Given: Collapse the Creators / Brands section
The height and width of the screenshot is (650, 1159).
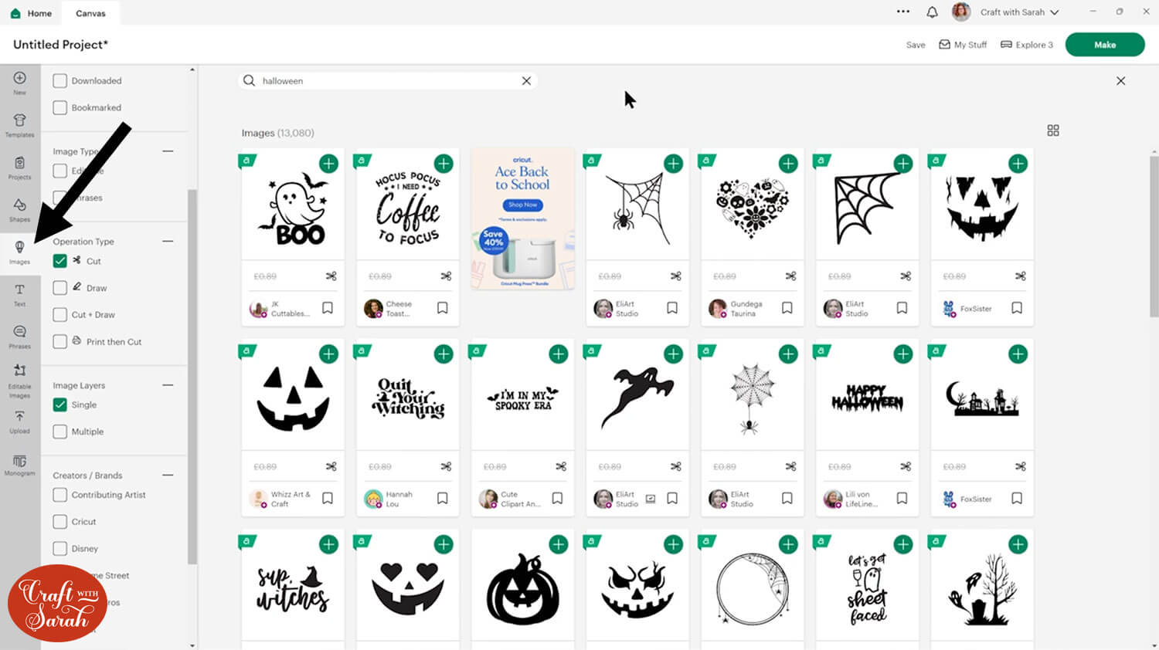Looking at the screenshot, I should [168, 476].
